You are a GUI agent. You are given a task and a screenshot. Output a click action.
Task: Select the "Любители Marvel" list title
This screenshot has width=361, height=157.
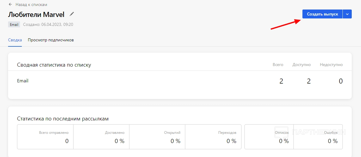click(36, 14)
